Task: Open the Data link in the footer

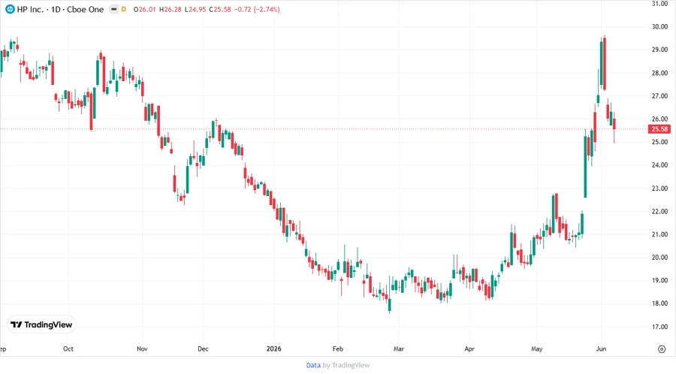Action: coord(313,366)
